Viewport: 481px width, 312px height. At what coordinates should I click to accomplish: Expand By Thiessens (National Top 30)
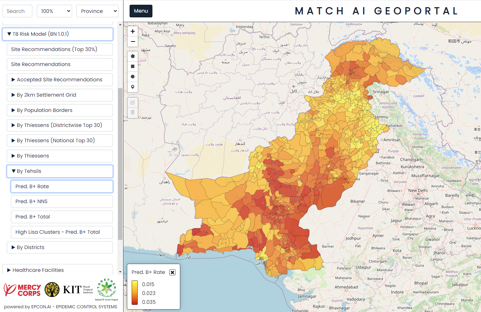tap(60, 141)
